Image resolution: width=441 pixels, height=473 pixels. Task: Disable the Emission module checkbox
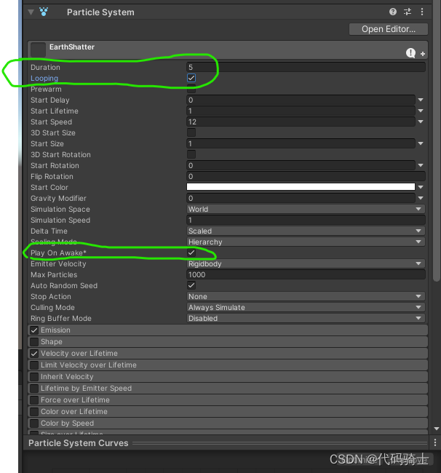[x=34, y=330]
